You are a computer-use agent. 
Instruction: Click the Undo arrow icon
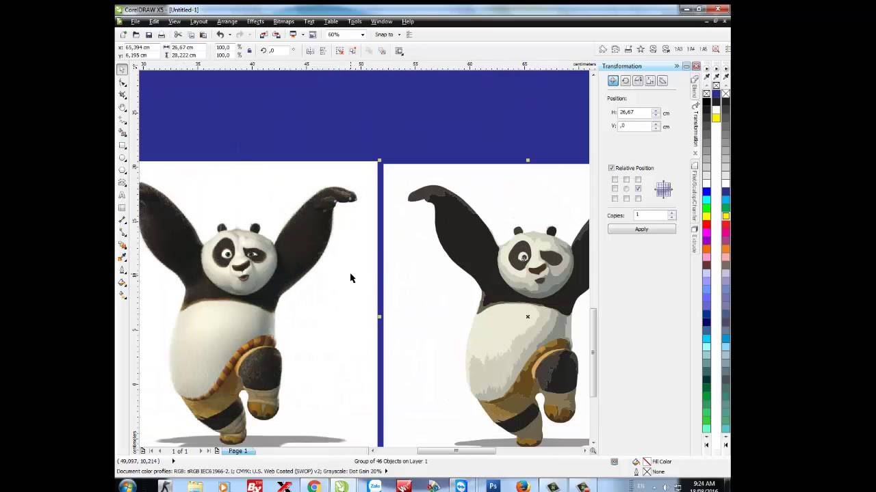220,34
